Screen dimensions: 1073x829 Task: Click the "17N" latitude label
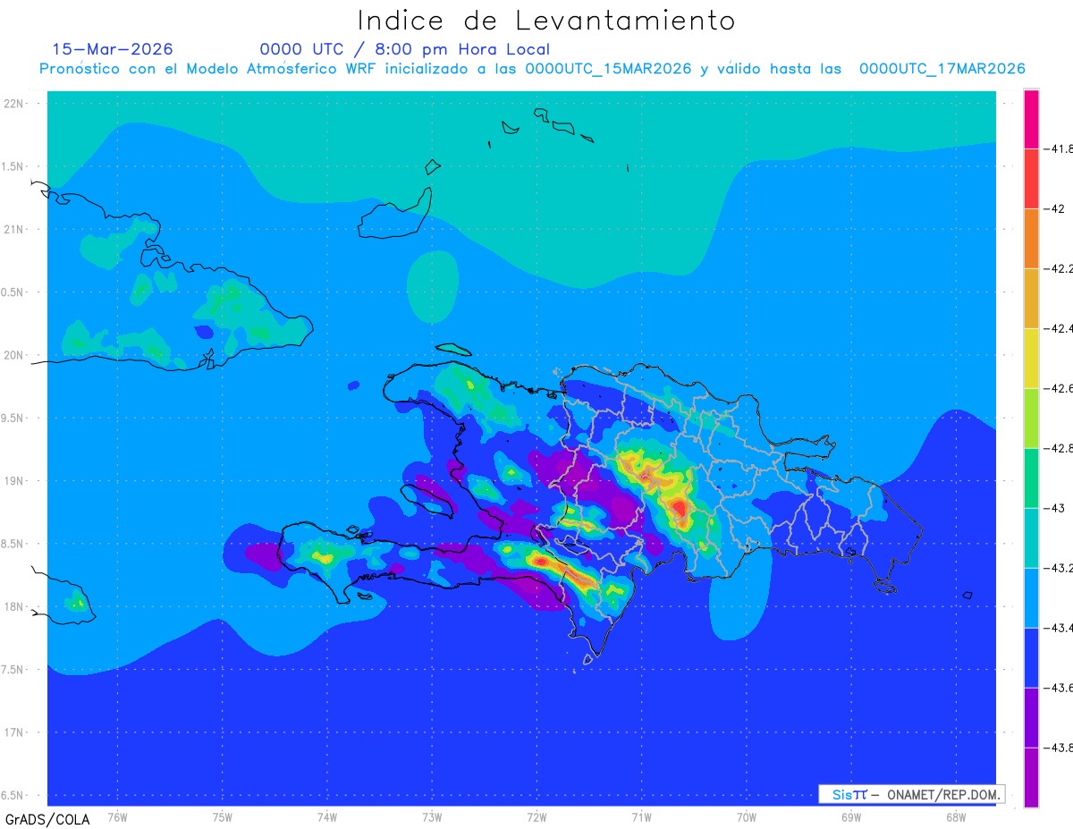point(15,732)
